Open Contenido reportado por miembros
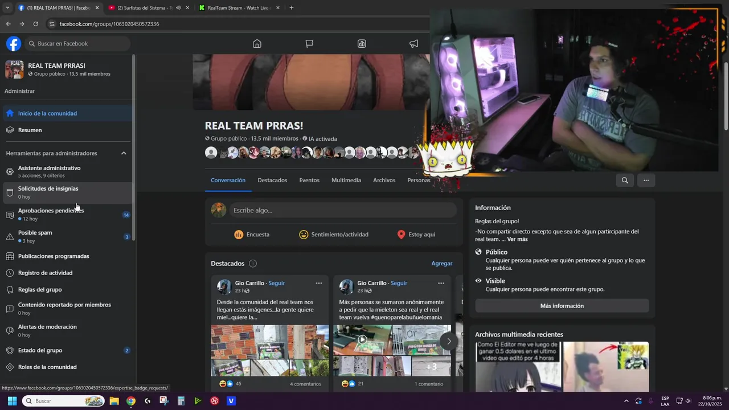 coord(67,309)
